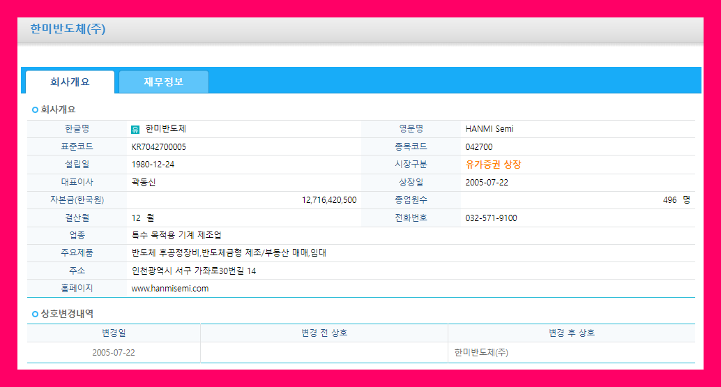This screenshot has height=387, width=721.
Task: Click the 한미반도체(주) page title
Action: (x=68, y=29)
